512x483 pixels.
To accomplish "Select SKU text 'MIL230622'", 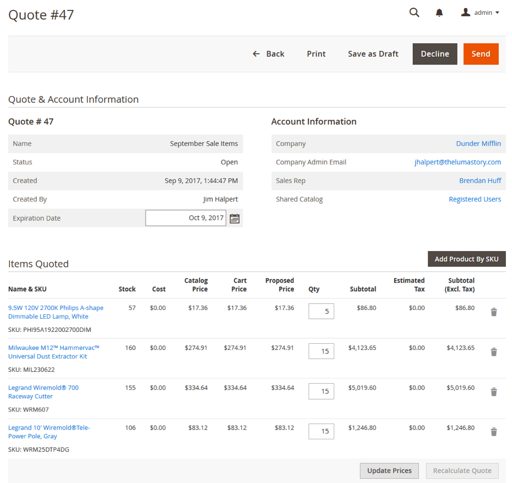I will 39,369.
